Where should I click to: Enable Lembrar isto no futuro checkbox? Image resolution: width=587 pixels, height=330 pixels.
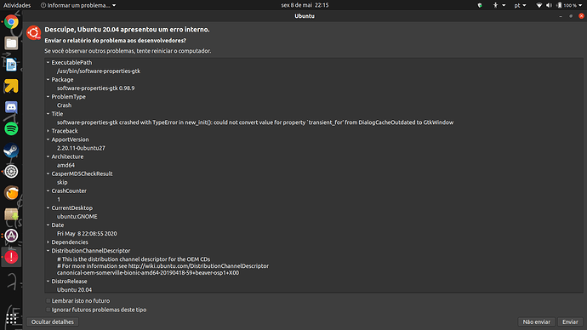click(48, 301)
